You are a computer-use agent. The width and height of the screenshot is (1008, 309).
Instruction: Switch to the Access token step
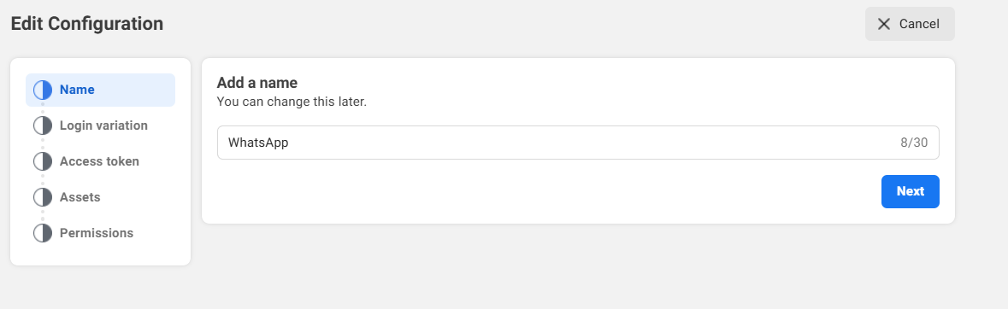pyautogui.click(x=100, y=161)
